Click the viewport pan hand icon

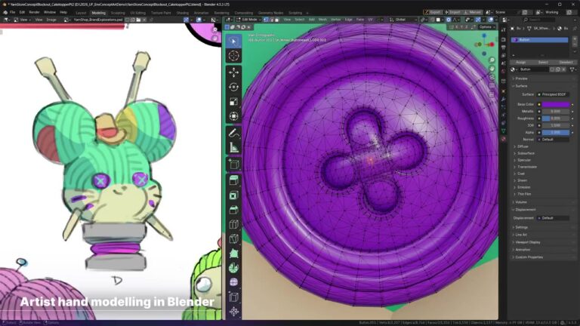(492, 69)
